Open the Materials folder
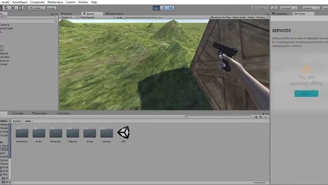The image size is (328, 185). [x=56, y=135]
